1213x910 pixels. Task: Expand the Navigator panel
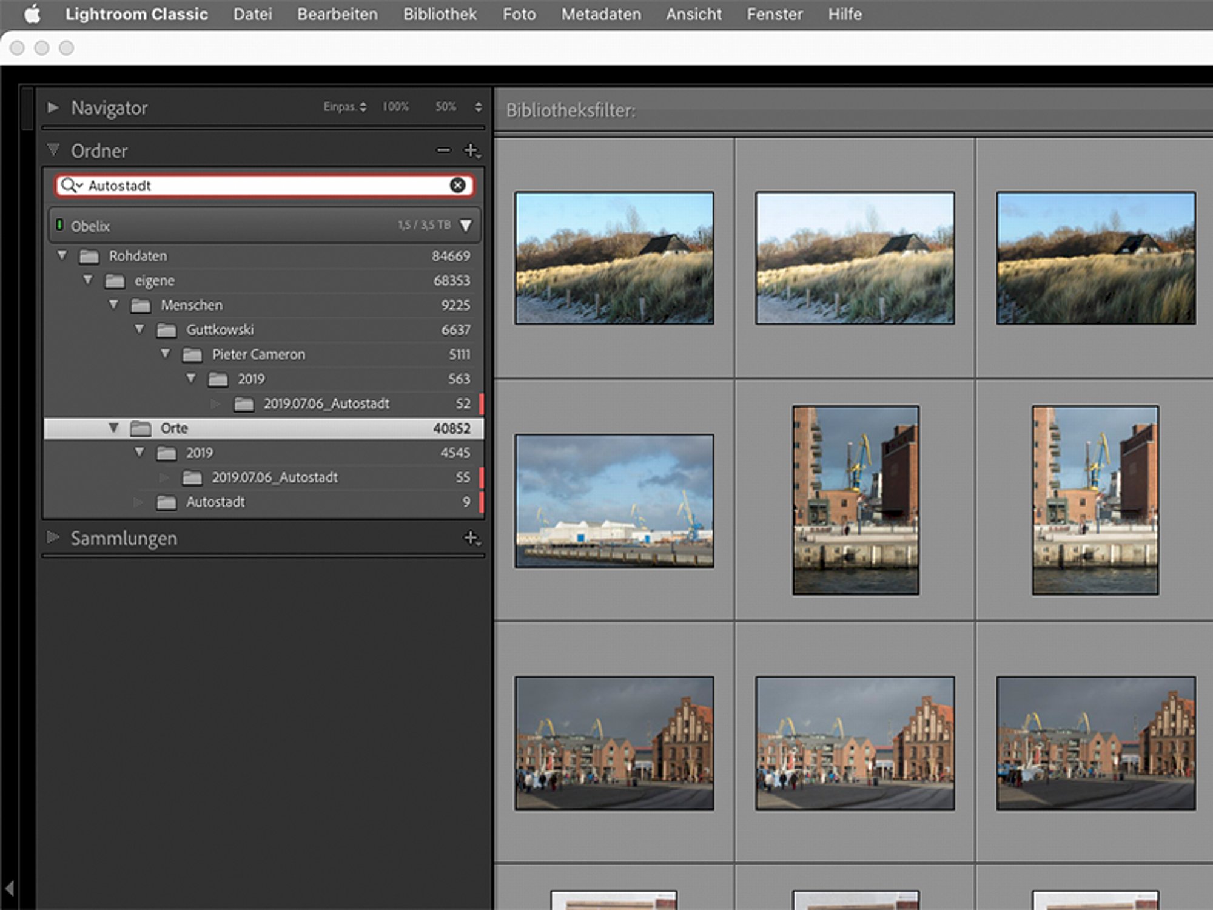click(53, 107)
